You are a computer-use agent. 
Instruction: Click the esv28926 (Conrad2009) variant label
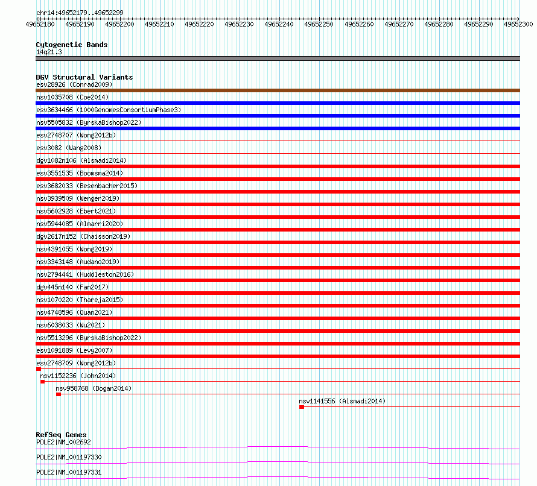(74, 84)
